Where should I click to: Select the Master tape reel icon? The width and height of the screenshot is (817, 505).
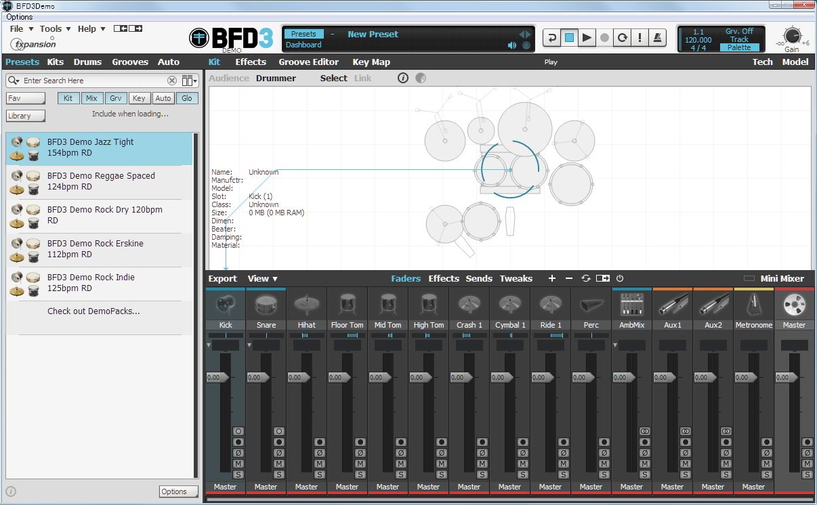(794, 305)
